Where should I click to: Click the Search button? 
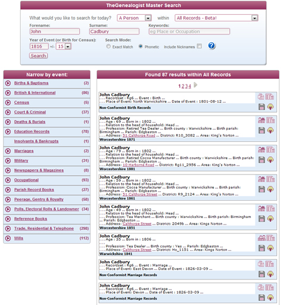[x=39, y=55]
